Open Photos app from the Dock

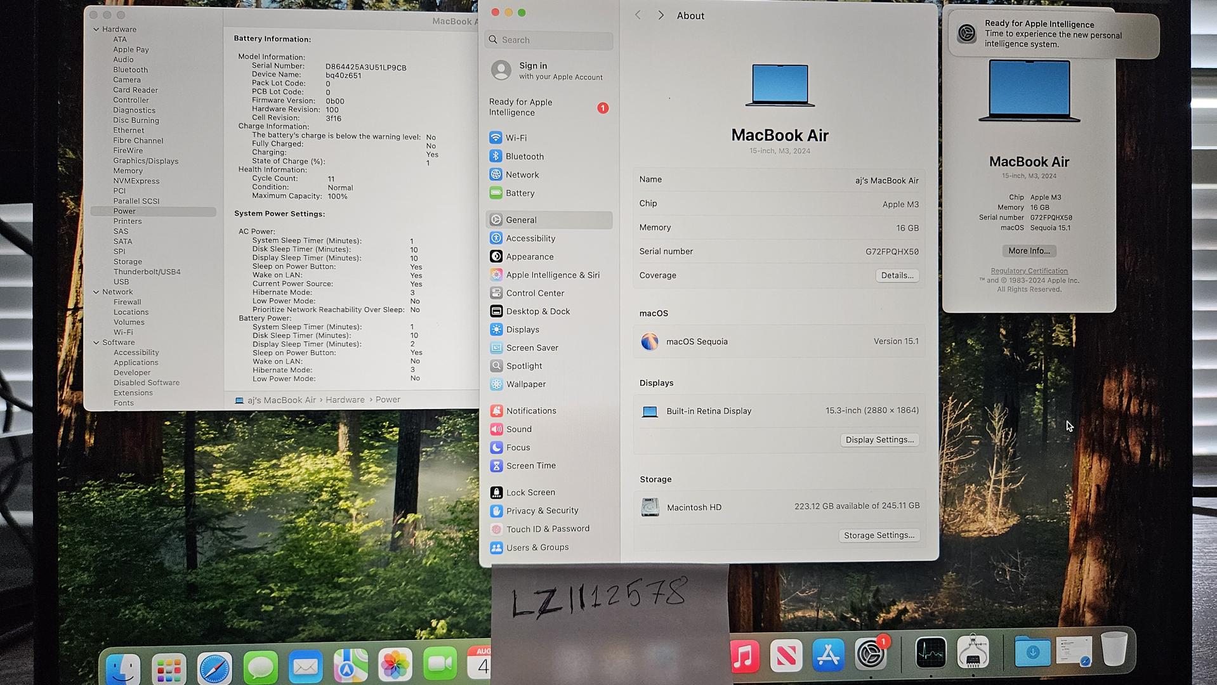pos(395,665)
